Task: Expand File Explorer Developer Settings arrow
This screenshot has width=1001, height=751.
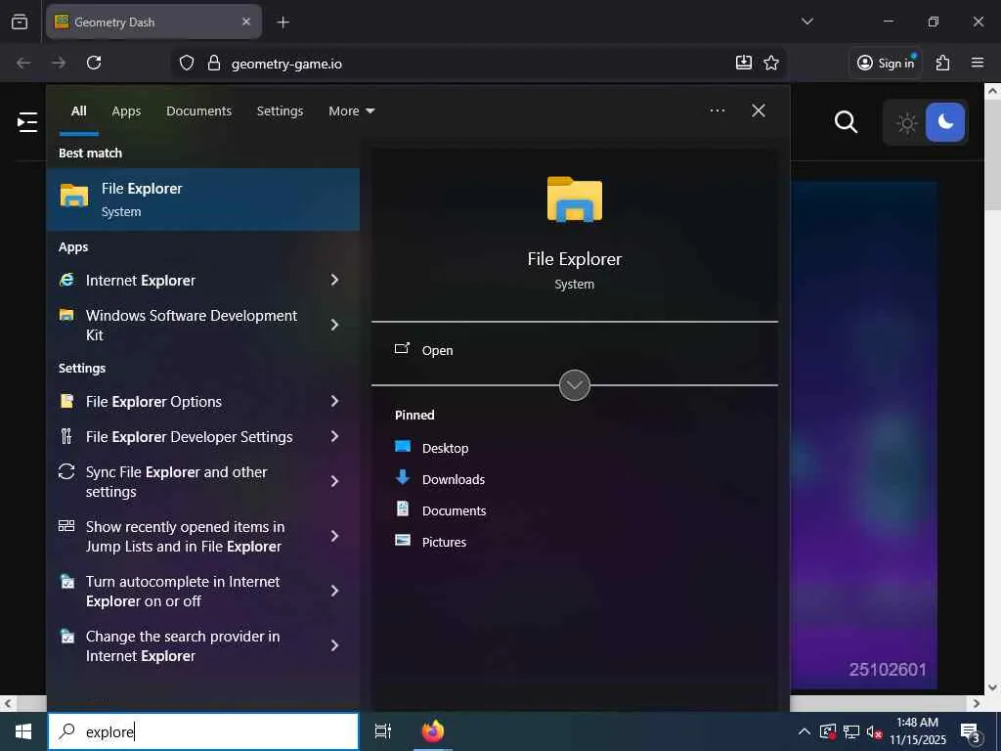Action: pyautogui.click(x=334, y=437)
